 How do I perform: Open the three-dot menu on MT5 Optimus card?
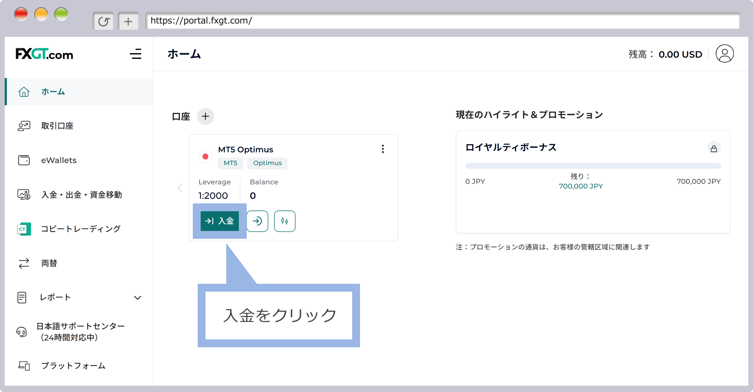coord(383,149)
